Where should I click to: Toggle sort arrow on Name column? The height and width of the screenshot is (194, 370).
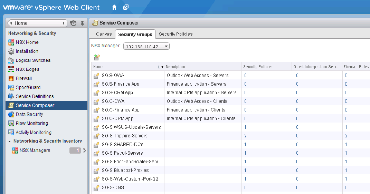point(162,67)
